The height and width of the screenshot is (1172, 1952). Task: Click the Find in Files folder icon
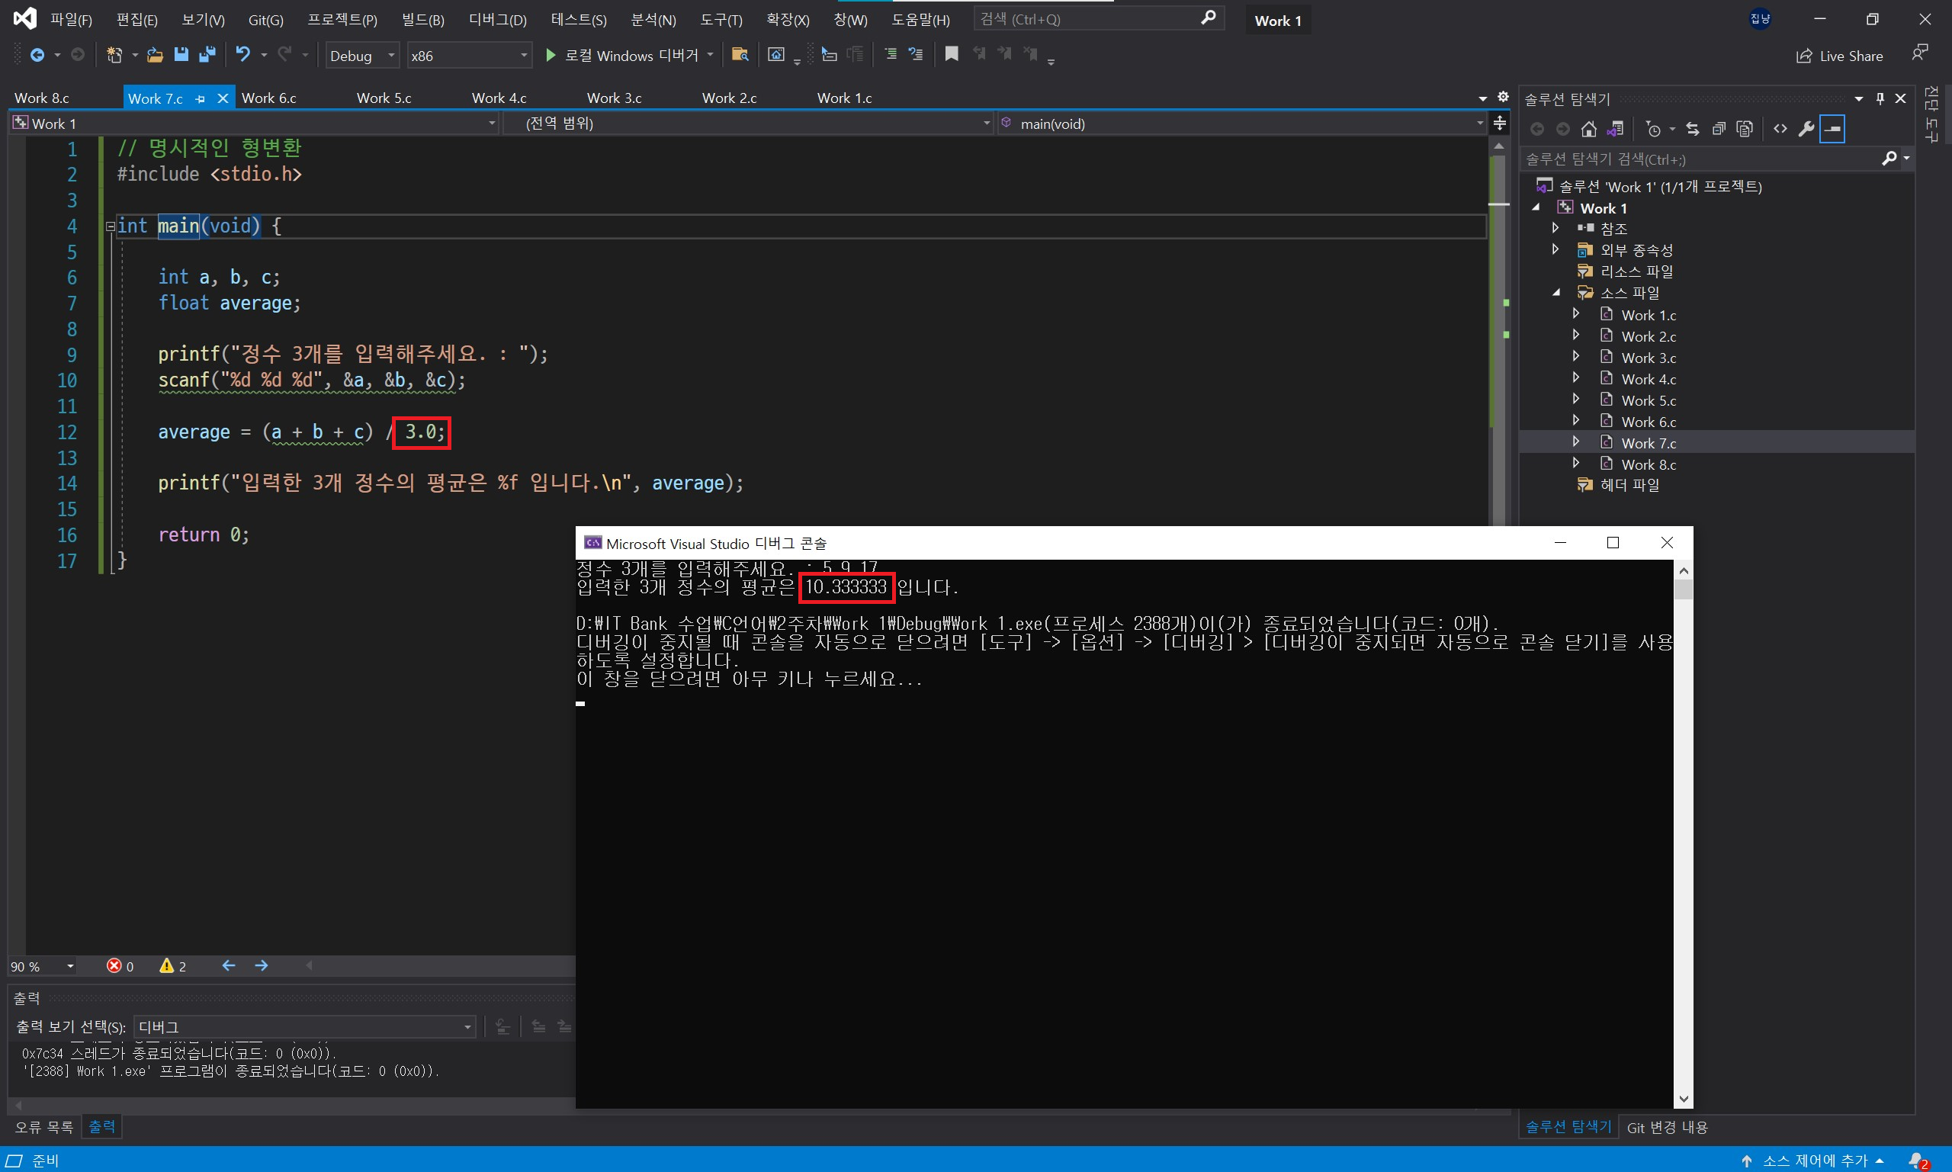(740, 54)
